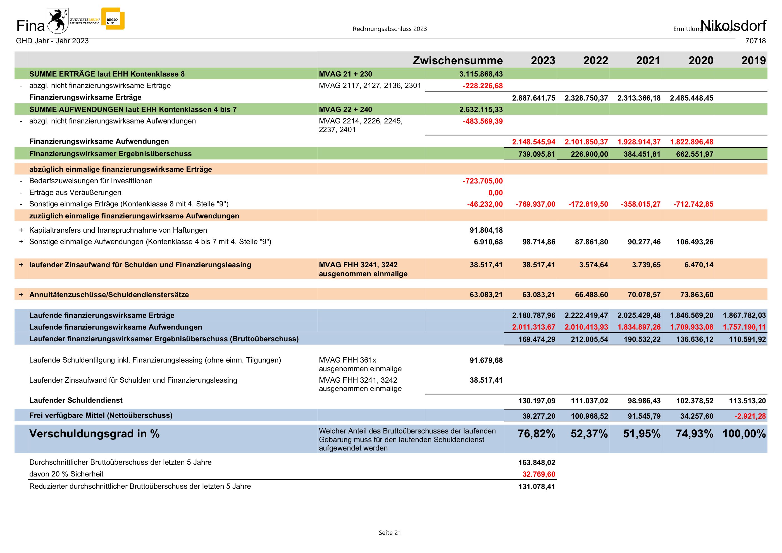The image size is (782, 553).
Task: Click the Frei verfügbare Mittel (Nettoüberschuss) row
Action: pos(101,415)
